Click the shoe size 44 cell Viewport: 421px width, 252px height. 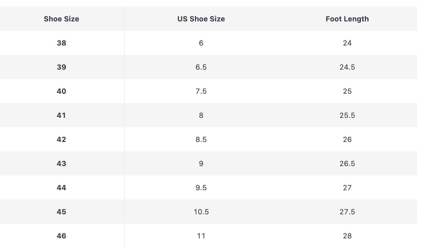tap(62, 187)
